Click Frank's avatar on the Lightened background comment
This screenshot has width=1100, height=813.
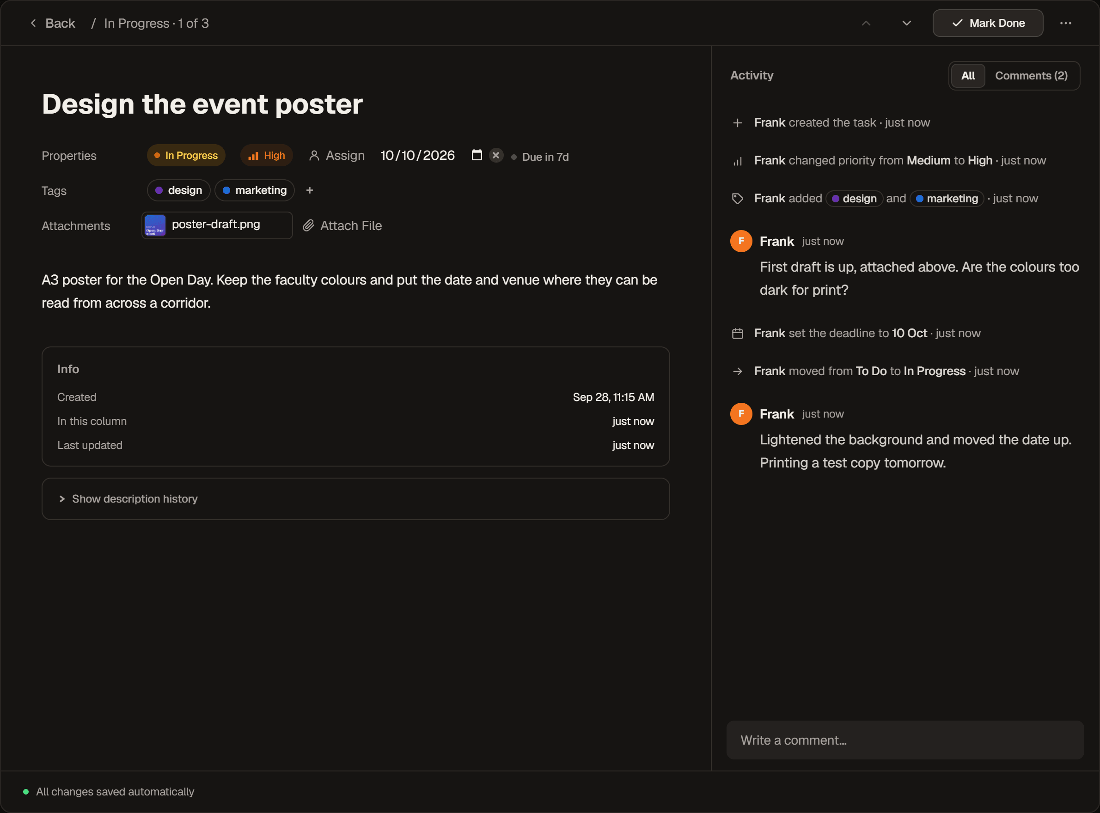tap(741, 414)
